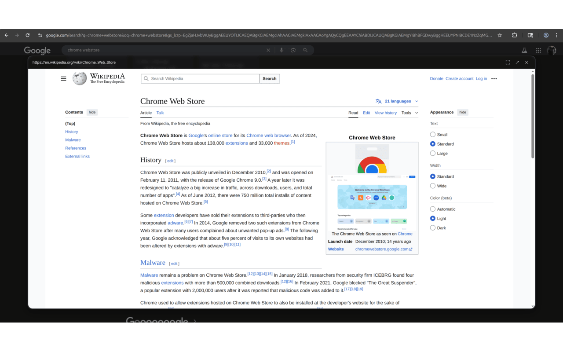Image resolution: width=563 pixels, height=352 pixels.
Task: Open the chromewebstore.google.com website link
Action: pyautogui.click(x=384, y=249)
